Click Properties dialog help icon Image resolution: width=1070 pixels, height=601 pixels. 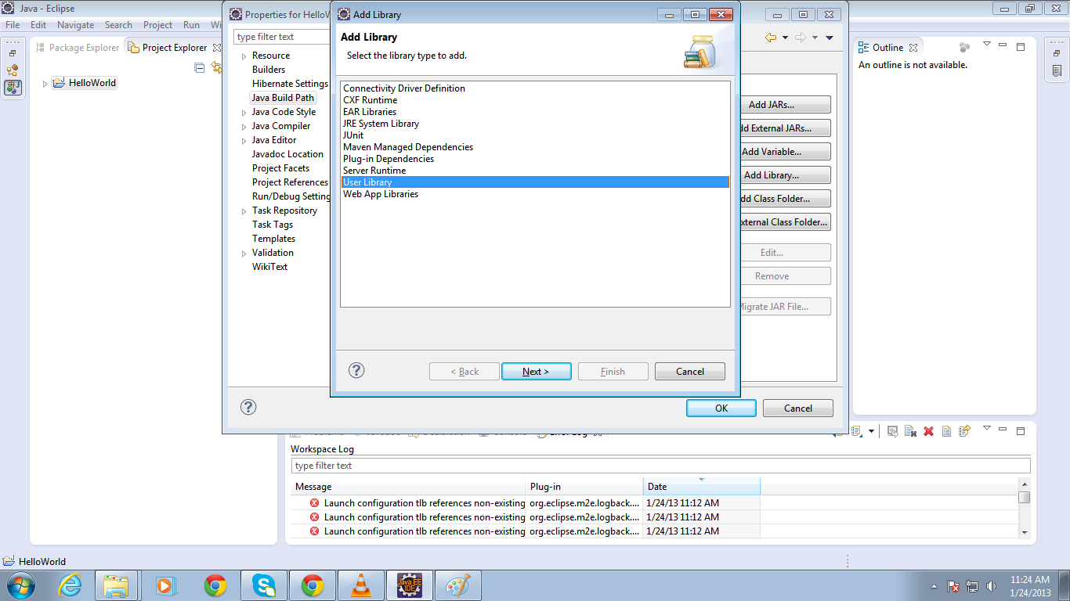pos(248,407)
